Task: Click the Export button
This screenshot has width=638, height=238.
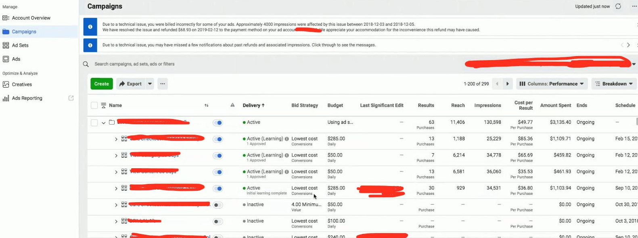Action: pos(130,84)
